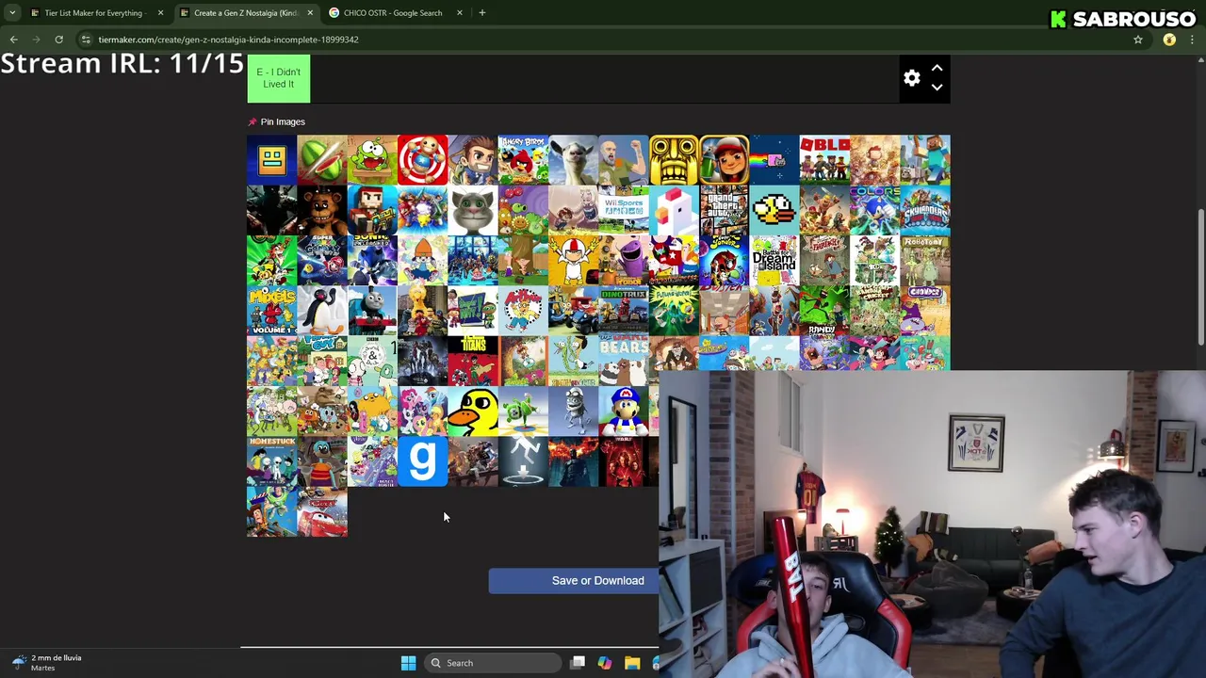
Task: Select the Temple Run golden idol image
Action: click(674, 159)
